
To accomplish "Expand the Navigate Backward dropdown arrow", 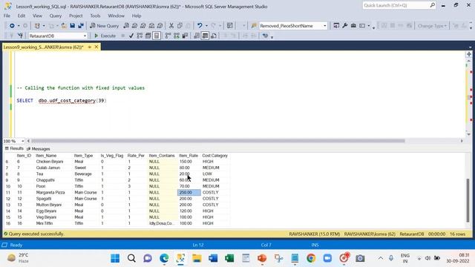I will click(x=19, y=26).
